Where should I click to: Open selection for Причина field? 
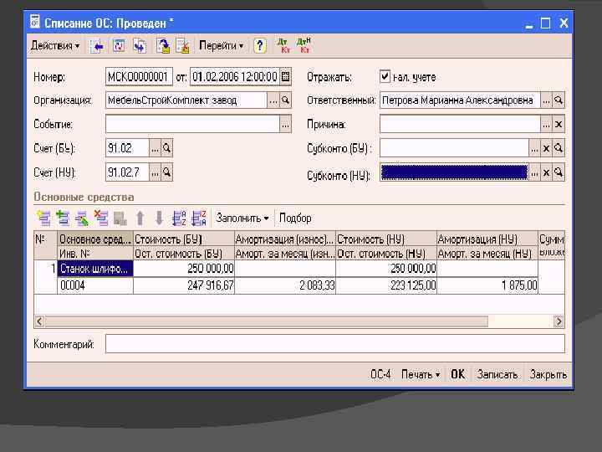pyautogui.click(x=546, y=125)
